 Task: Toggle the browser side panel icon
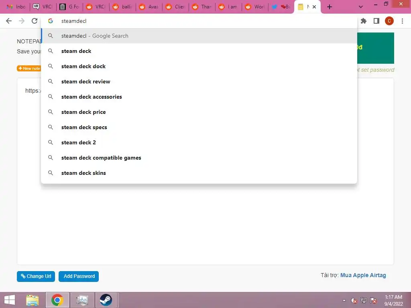click(376, 21)
